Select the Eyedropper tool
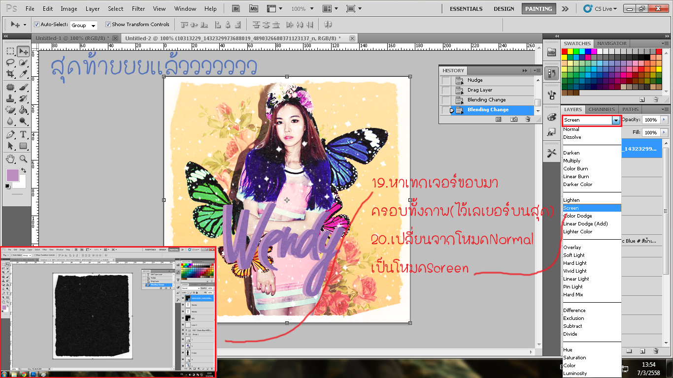Viewport: 673px width, 378px height. pyautogui.click(x=23, y=74)
